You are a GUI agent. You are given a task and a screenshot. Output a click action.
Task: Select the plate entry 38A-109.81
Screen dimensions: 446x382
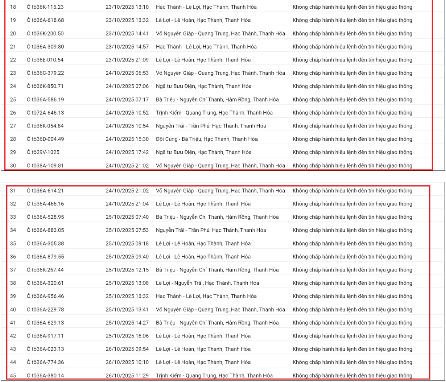(x=45, y=165)
